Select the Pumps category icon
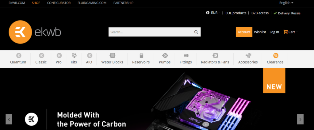 click(165, 55)
